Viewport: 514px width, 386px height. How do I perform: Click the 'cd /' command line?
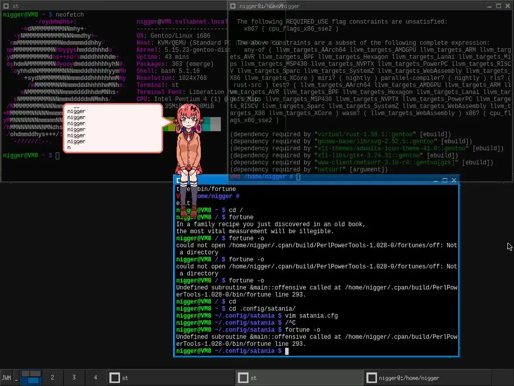236,210
